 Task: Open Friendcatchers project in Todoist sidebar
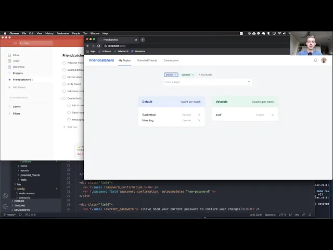tap(22, 80)
